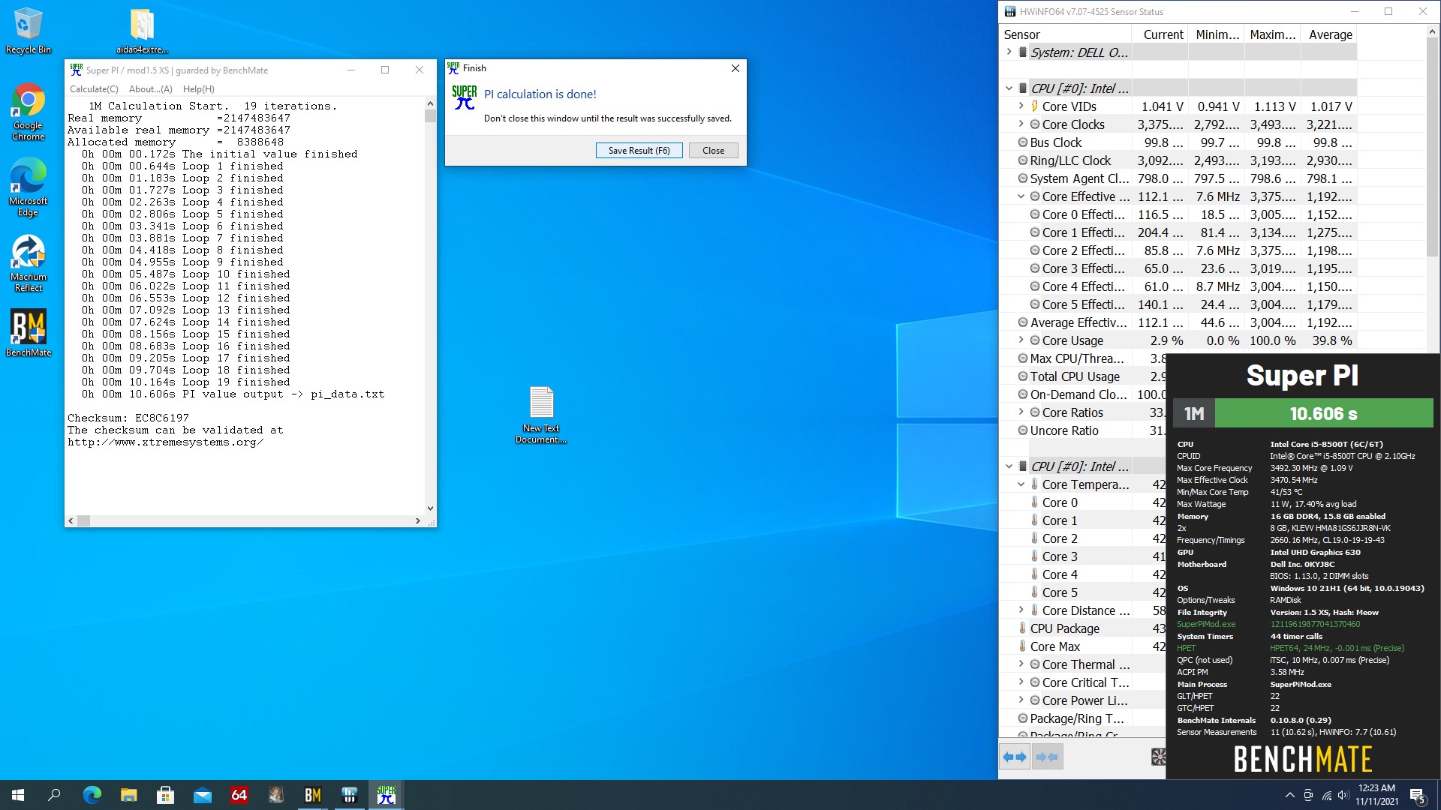Screen dimensions: 1441x810
Task: Click the HWiNFO vertical scrollbar up arrow
Action: coord(1432,32)
